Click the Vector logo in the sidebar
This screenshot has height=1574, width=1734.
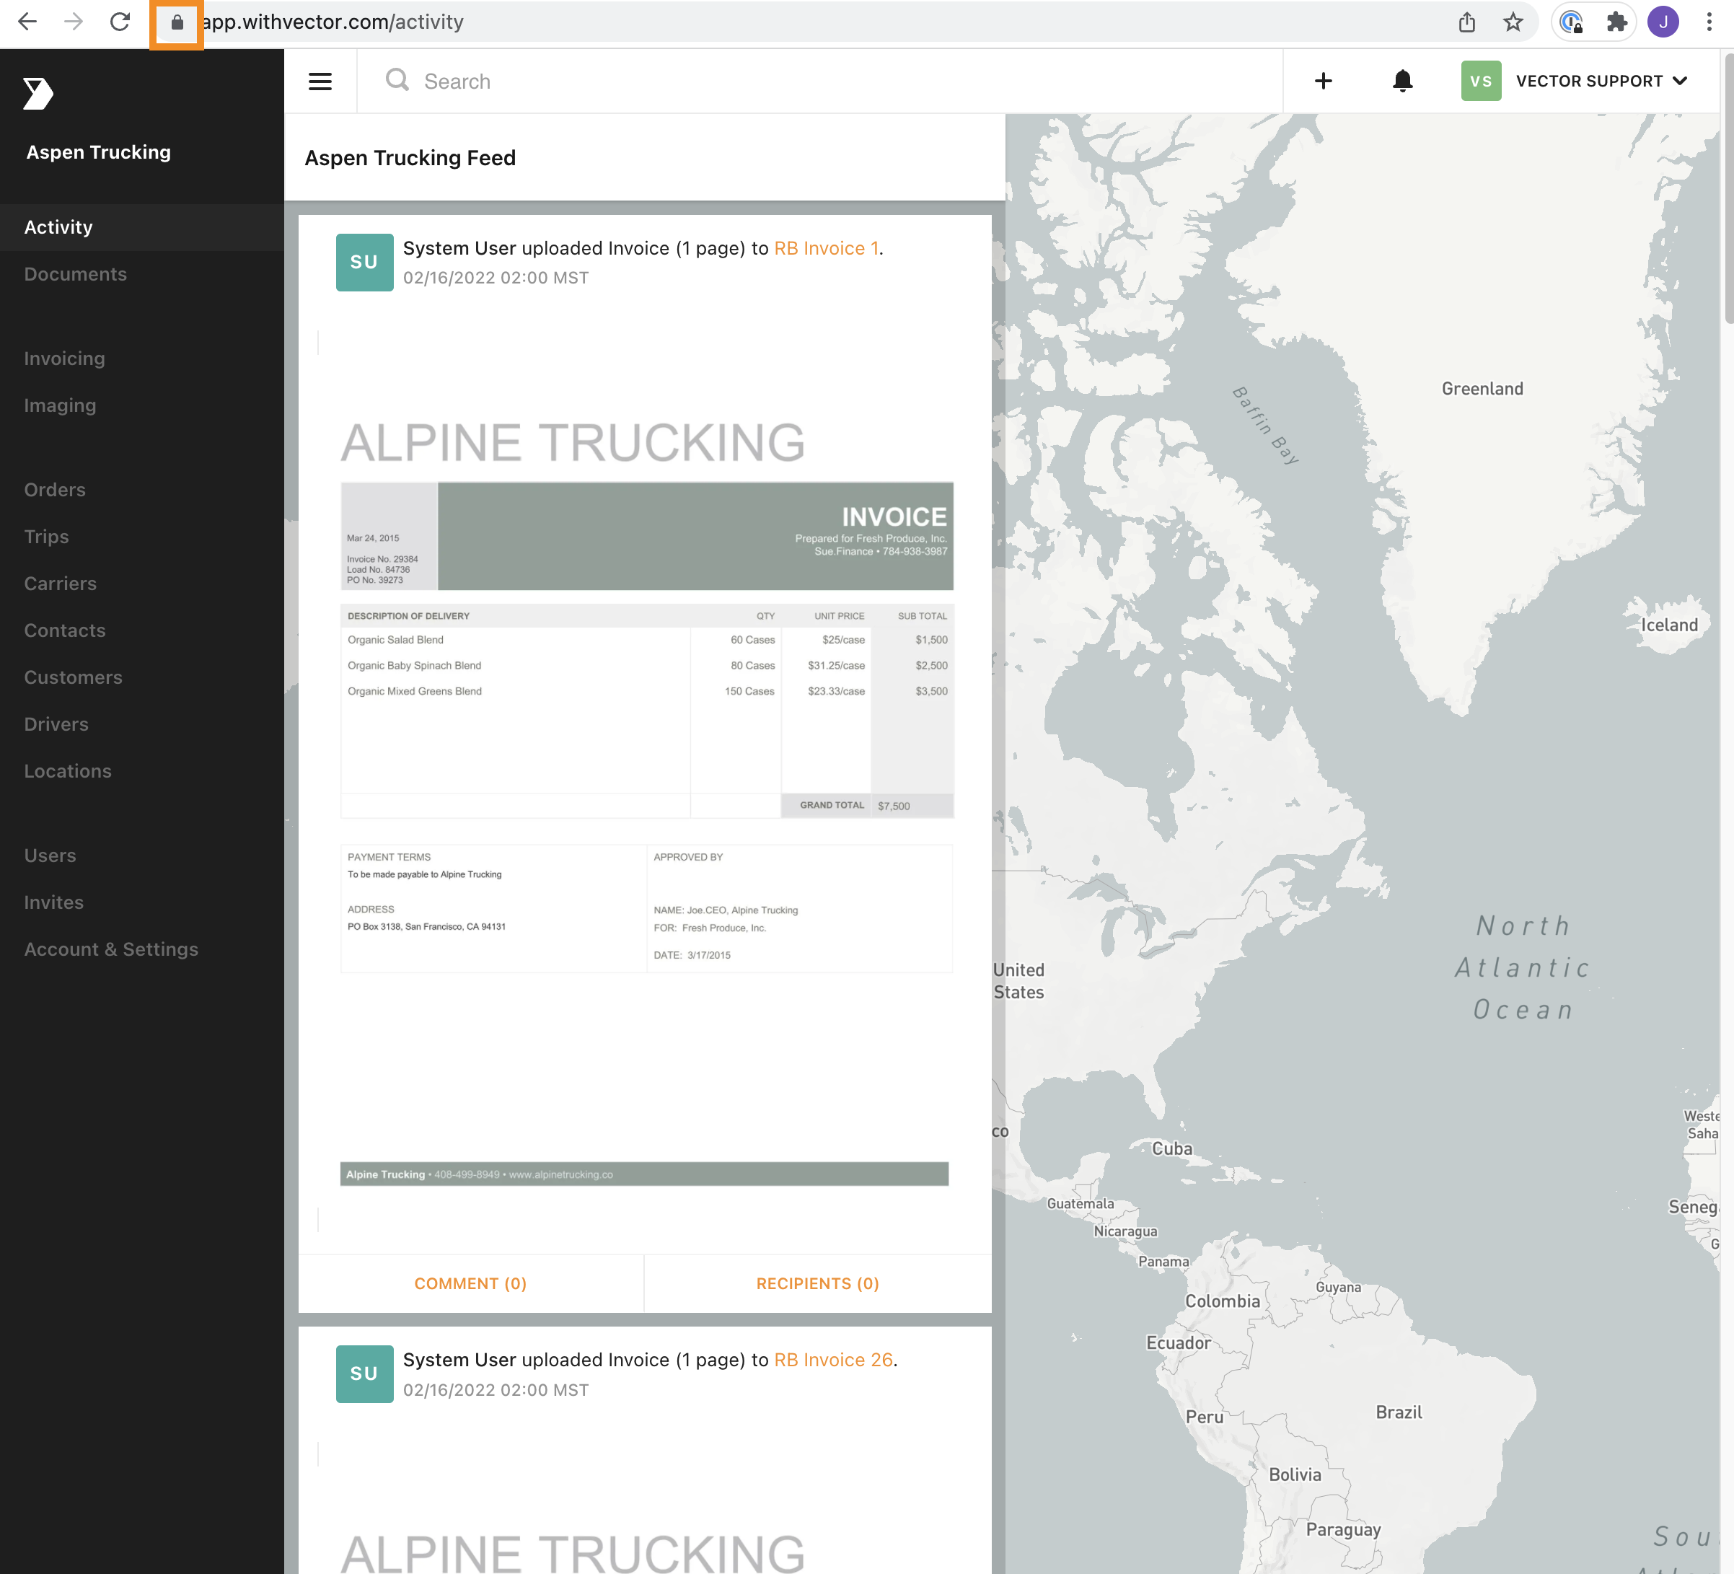point(38,93)
